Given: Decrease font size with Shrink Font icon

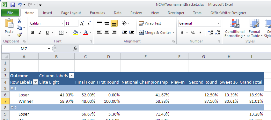Looking at the screenshot, I should (89, 23).
